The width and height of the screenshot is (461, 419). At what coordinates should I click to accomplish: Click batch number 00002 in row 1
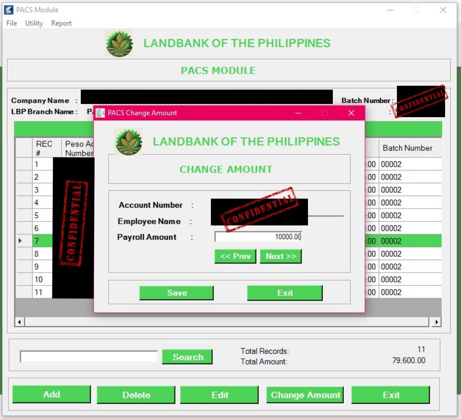(x=391, y=164)
